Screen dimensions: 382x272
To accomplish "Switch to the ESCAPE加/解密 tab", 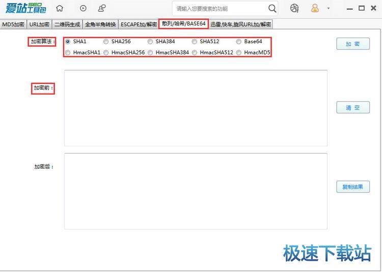I will coord(139,24).
